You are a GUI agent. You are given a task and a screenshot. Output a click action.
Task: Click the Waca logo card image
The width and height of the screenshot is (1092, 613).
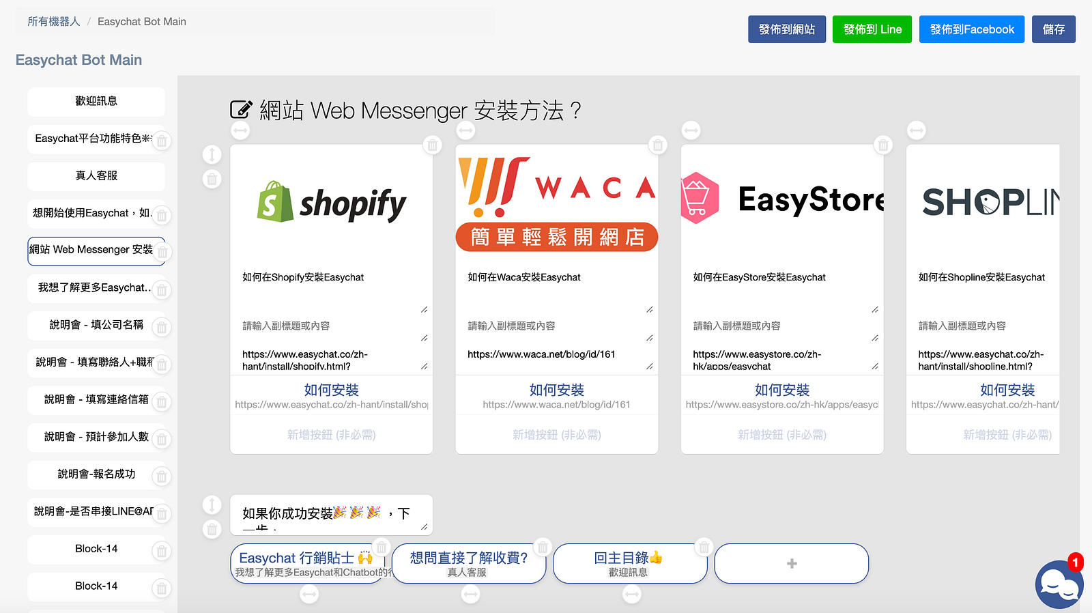(x=557, y=203)
